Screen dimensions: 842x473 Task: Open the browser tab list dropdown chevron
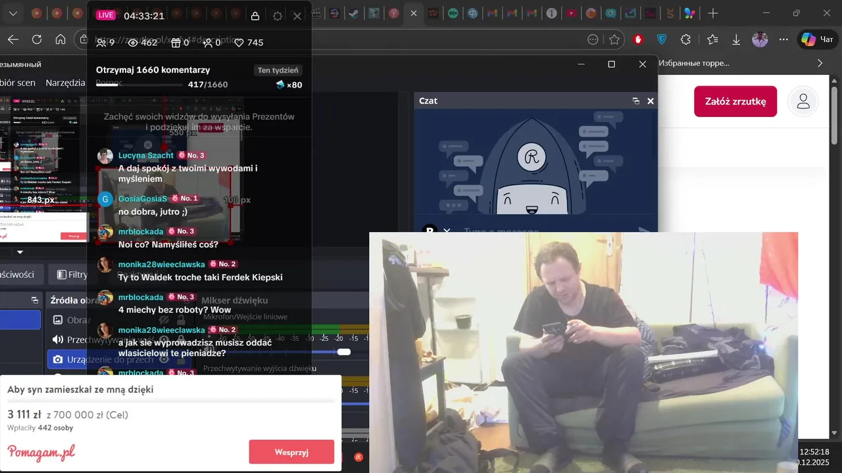12,13
